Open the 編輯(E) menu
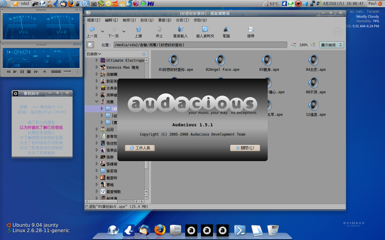Viewport: 385px width, 240px height. coord(111,20)
